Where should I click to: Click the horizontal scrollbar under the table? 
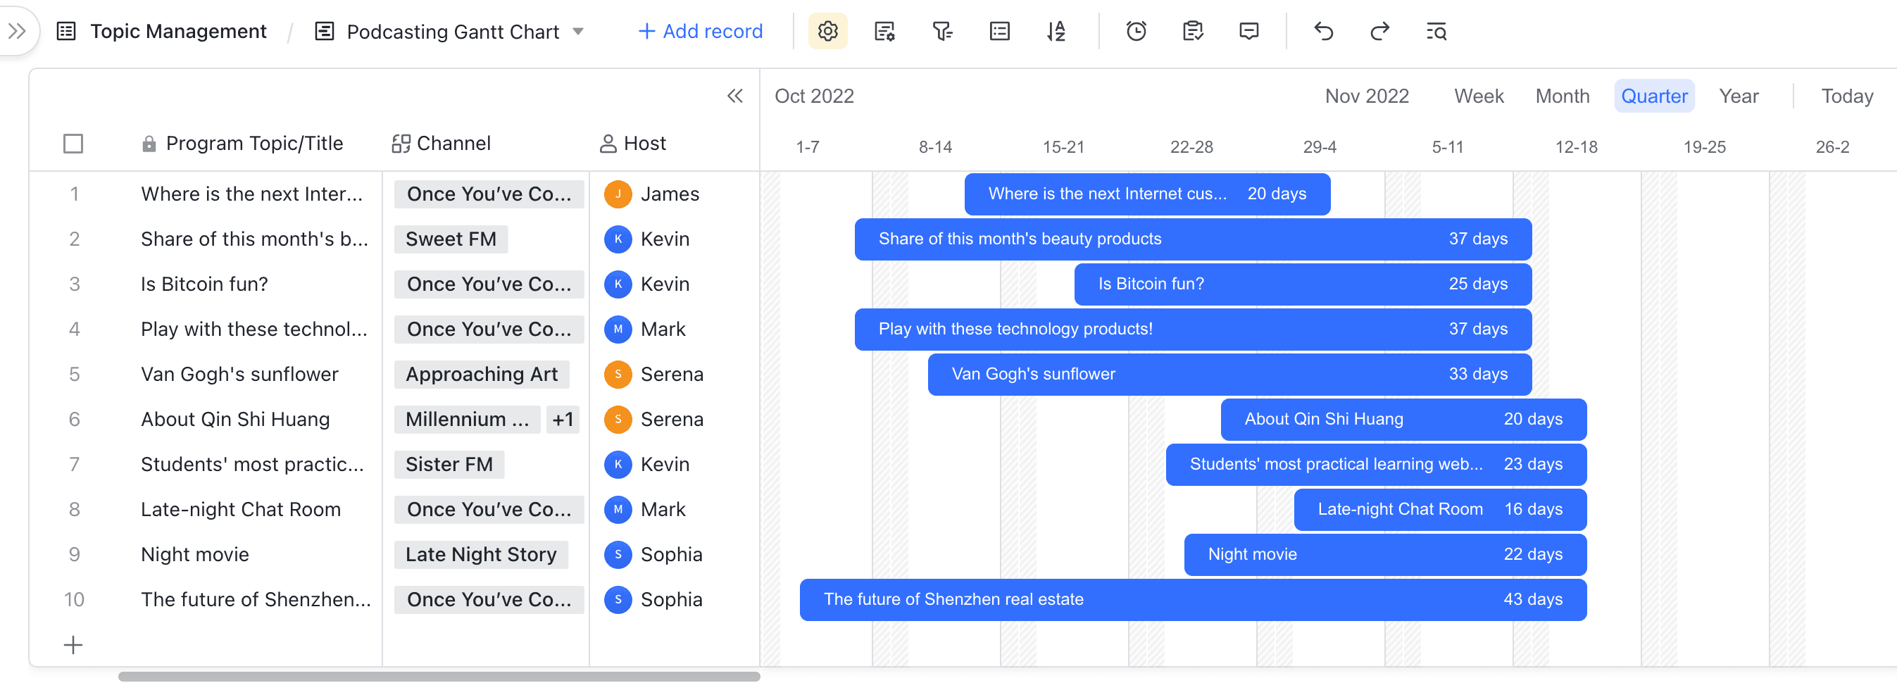click(439, 676)
